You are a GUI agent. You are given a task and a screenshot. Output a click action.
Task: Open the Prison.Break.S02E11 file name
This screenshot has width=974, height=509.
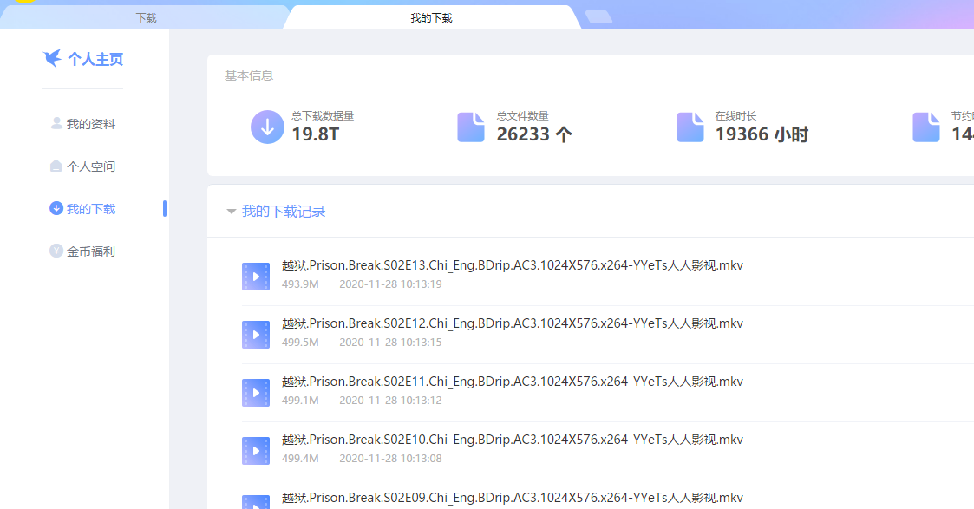coord(512,382)
